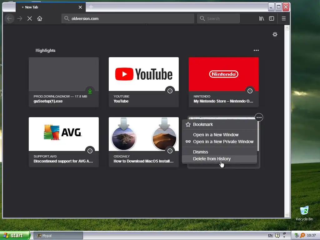Close the New Tab tab

coord(80,7)
